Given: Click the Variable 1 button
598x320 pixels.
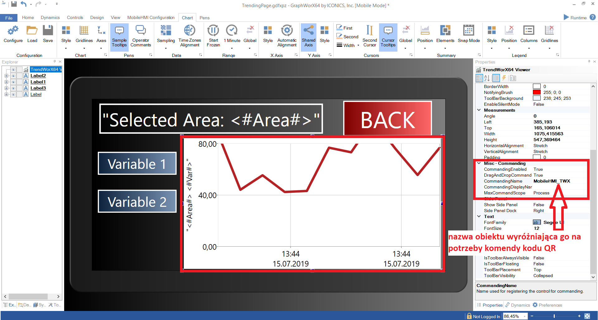Looking at the screenshot, I should point(137,164).
